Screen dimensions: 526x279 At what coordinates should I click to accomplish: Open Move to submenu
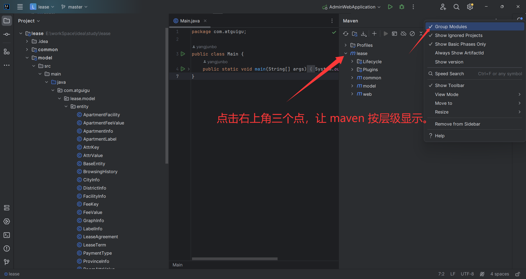tap(475, 103)
